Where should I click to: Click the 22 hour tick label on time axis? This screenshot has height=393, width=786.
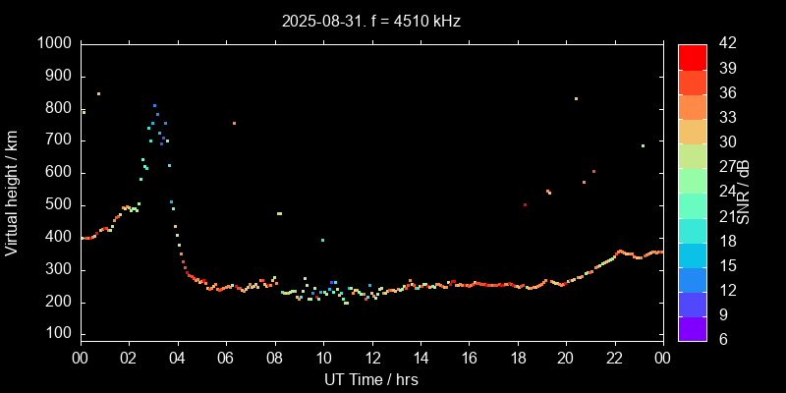[614, 358]
